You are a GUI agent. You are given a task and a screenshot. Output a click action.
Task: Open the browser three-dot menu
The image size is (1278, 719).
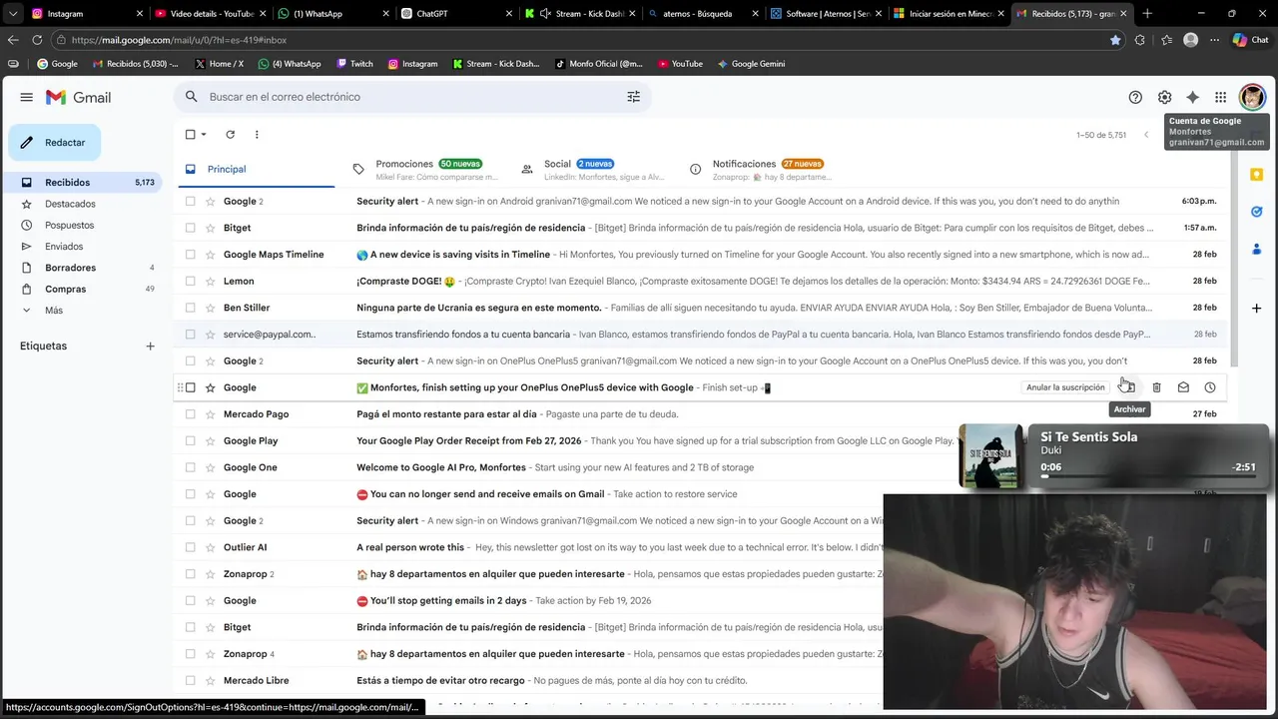pos(1214,40)
